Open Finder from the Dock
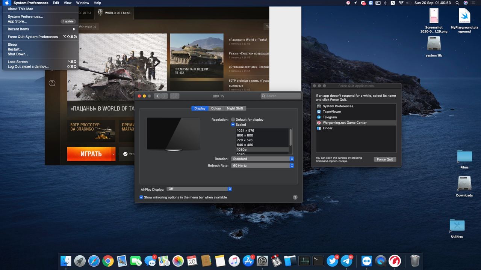The width and height of the screenshot is (481, 270). pyautogui.click(x=66, y=261)
